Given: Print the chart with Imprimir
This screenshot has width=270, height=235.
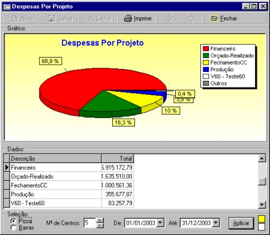Looking at the screenshot, I should (x=137, y=19).
